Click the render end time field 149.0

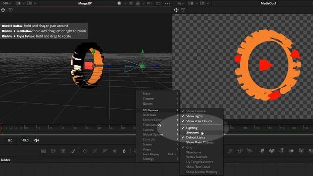coord(25,140)
